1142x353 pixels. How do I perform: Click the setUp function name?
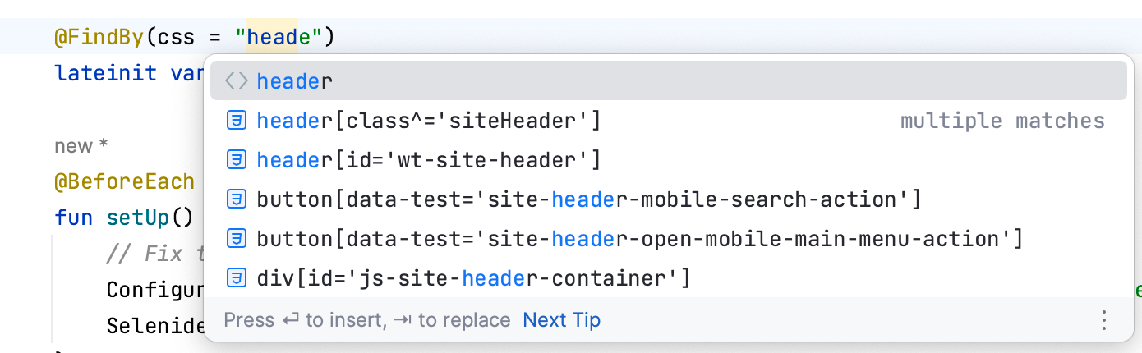138,218
